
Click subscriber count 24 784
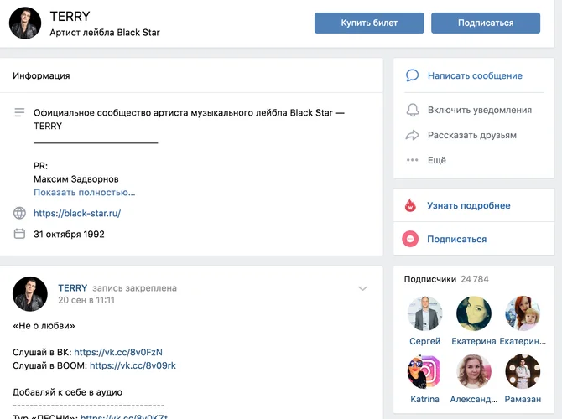[x=475, y=279]
